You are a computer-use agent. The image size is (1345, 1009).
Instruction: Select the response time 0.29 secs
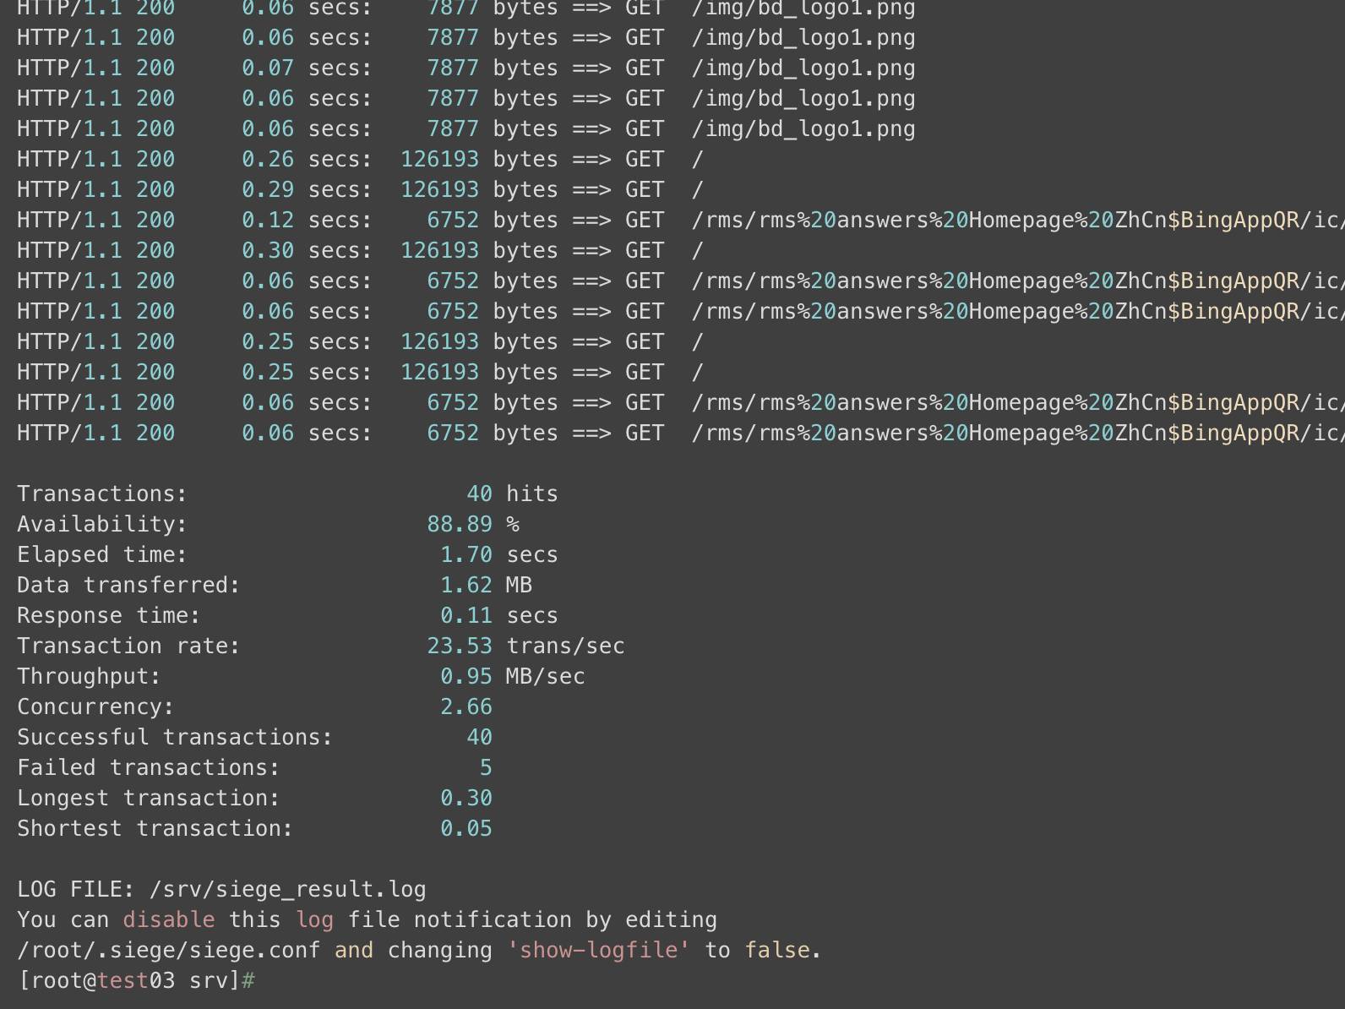(x=307, y=189)
